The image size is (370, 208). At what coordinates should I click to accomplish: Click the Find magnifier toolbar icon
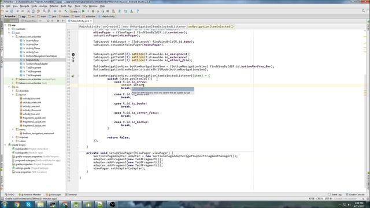coord(44,11)
